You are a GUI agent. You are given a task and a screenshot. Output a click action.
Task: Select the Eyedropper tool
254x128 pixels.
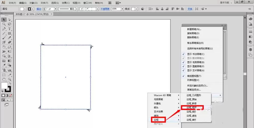(x=4, y=65)
